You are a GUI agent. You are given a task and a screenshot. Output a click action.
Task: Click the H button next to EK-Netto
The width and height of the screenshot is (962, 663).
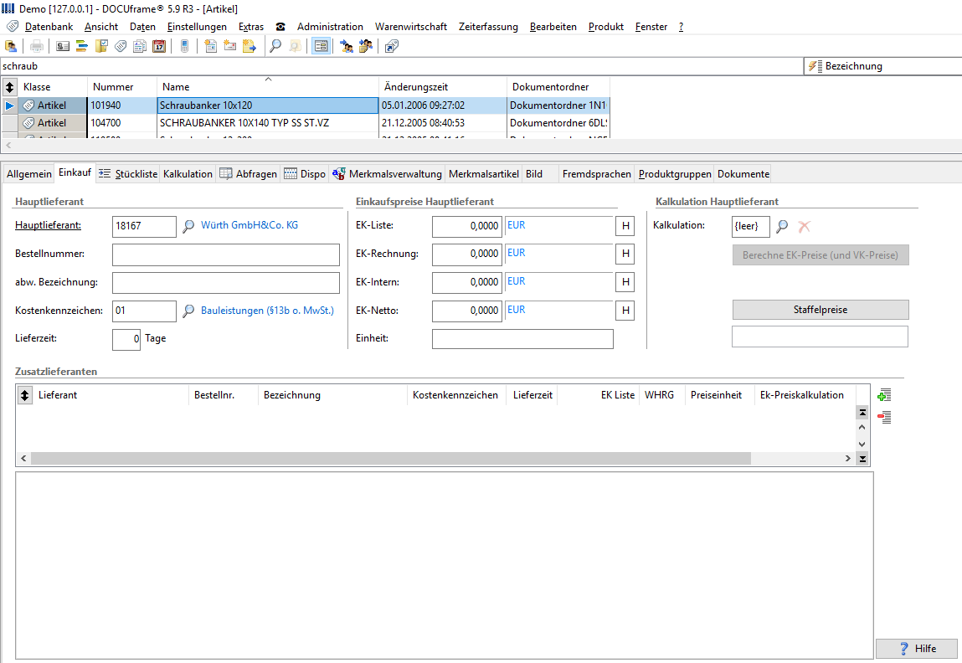pyautogui.click(x=625, y=311)
